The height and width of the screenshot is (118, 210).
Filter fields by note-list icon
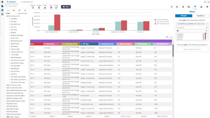tap(20, 10)
